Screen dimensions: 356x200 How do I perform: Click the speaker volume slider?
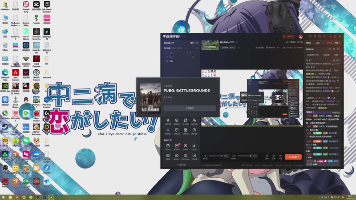(244, 156)
